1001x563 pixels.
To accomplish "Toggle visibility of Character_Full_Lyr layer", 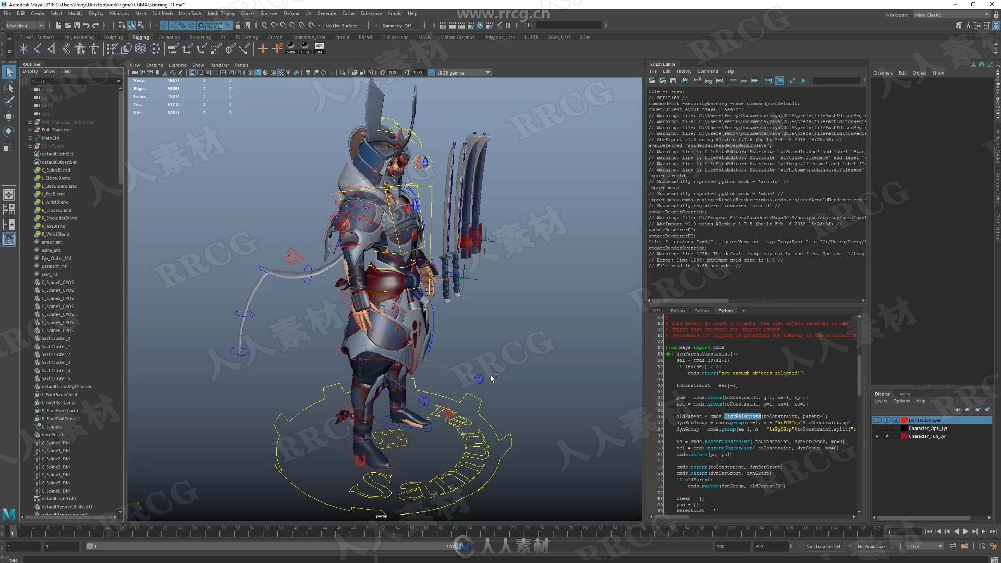I will (877, 436).
